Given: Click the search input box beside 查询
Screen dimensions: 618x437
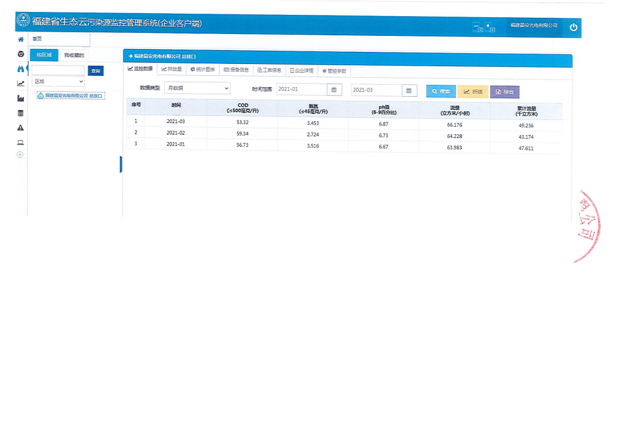Looking at the screenshot, I should tap(58, 70).
